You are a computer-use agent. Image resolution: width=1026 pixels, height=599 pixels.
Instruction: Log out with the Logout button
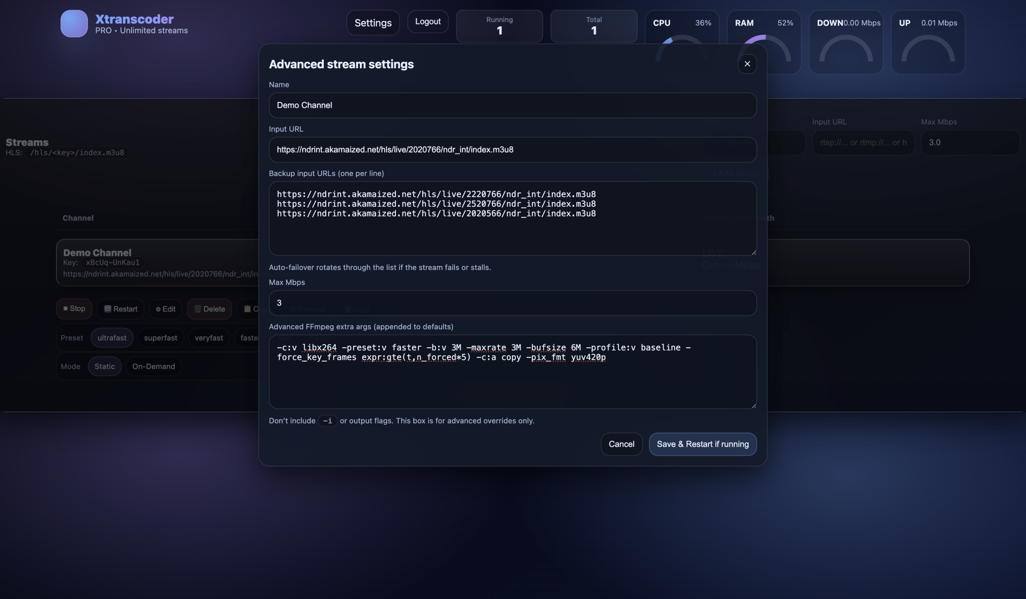point(428,22)
